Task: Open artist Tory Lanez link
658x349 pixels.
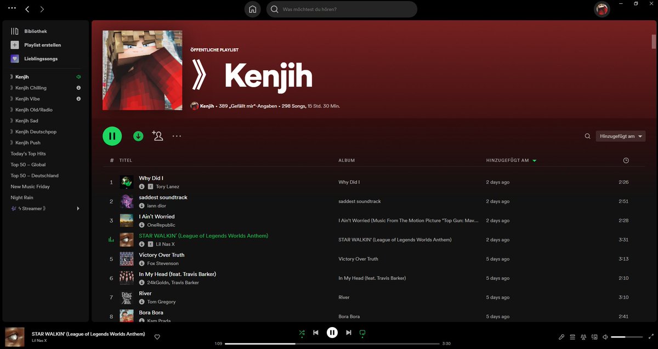Action: (x=167, y=187)
